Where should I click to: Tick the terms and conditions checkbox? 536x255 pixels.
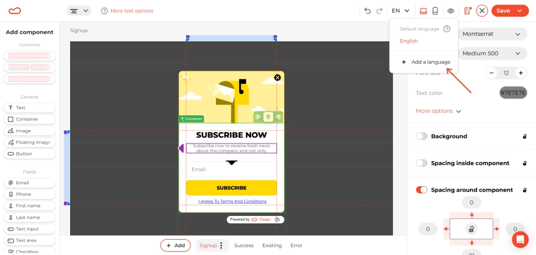pyautogui.click(x=190, y=201)
